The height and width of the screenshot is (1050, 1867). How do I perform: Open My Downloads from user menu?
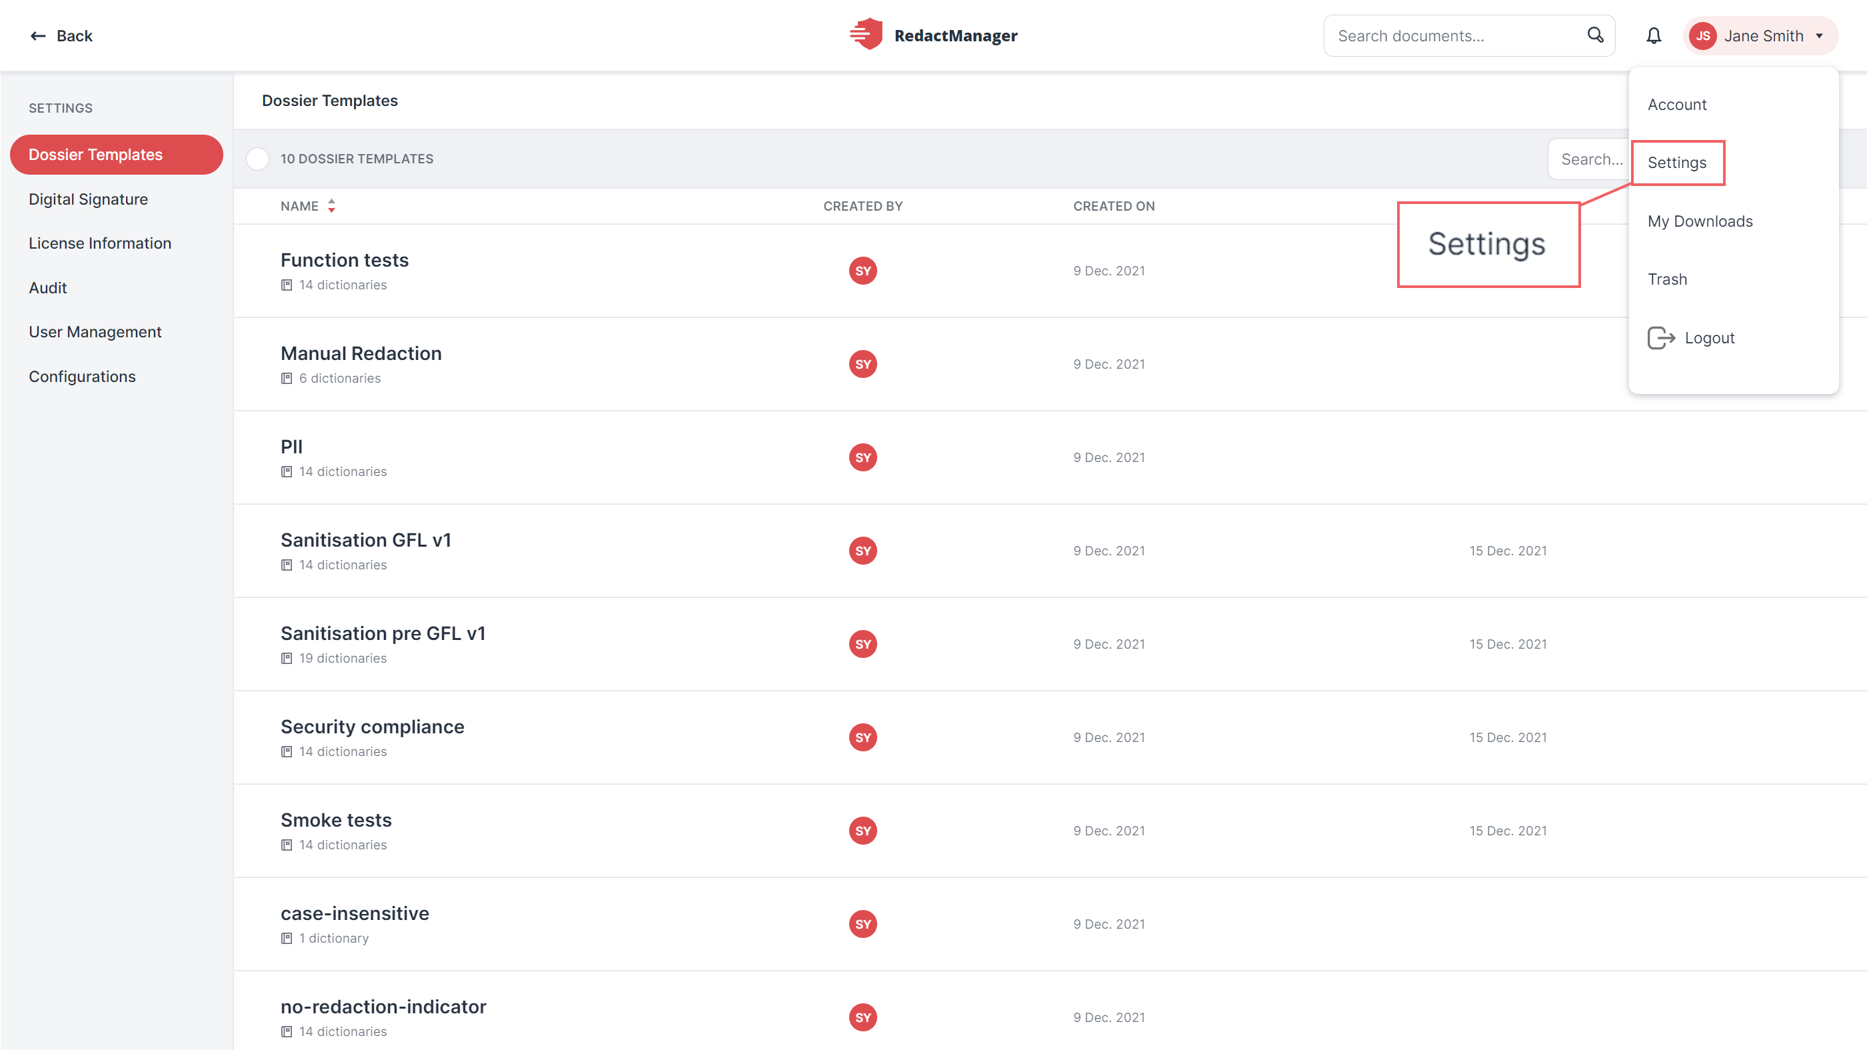tap(1700, 221)
